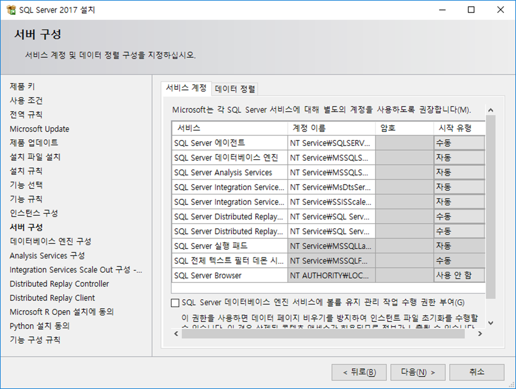Switch to the 서비스 계정 tab
The width and height of the screenshot is (516, 389).
pyautogui.click(x=186, y=88)
